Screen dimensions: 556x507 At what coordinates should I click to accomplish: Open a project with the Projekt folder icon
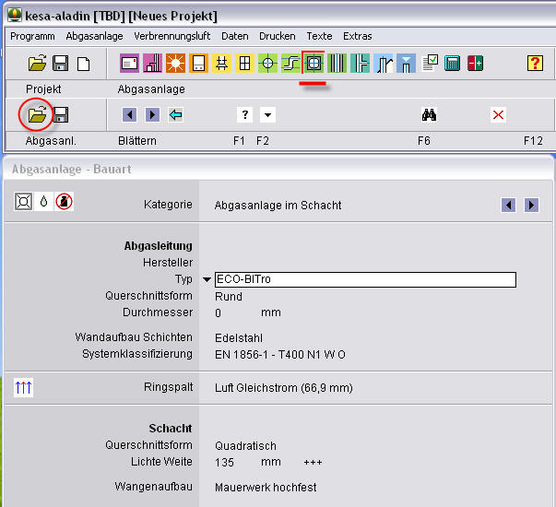[37, 64]
